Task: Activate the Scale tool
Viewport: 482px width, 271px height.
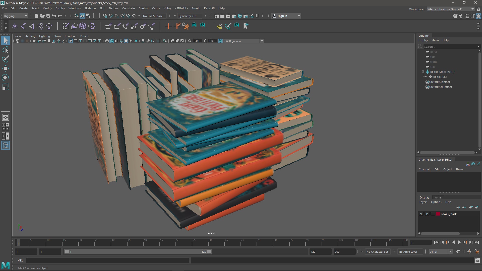Action: coord(6,87)
